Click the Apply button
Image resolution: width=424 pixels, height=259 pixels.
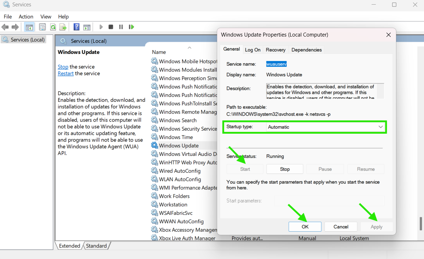[x=377, y=227]
